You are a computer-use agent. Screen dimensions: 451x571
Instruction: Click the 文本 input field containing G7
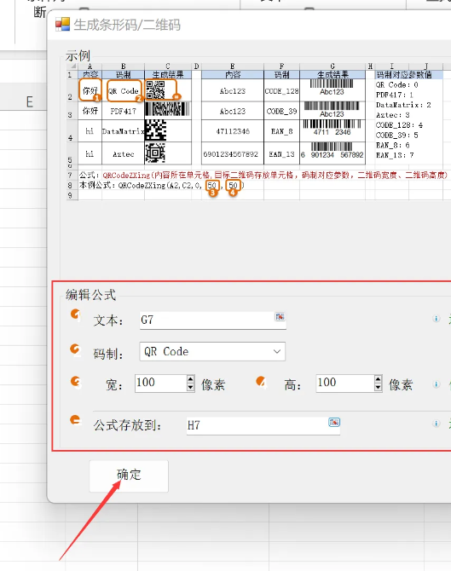pos(213,320)
